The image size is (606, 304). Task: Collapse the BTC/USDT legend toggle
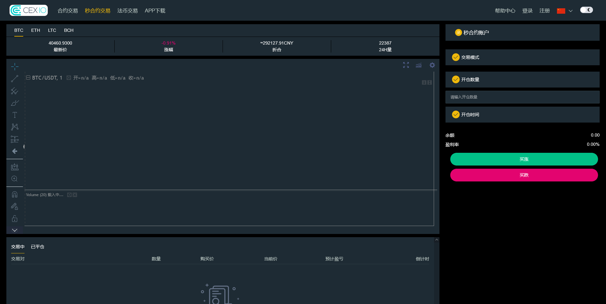28,78
